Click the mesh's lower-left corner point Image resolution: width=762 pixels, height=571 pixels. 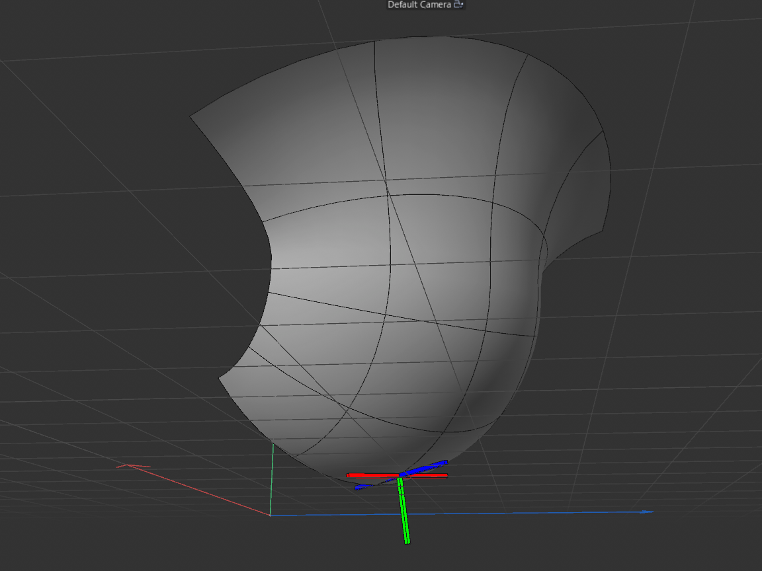(x=220, y=379)
